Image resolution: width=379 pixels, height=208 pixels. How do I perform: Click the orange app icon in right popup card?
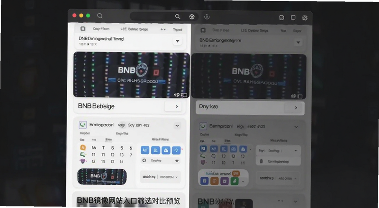pos(215,181)
